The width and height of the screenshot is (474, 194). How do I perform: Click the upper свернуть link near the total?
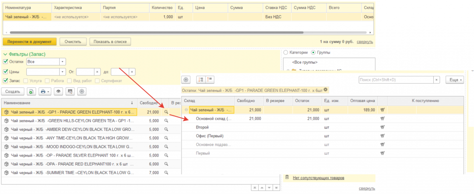pos(365,42)
